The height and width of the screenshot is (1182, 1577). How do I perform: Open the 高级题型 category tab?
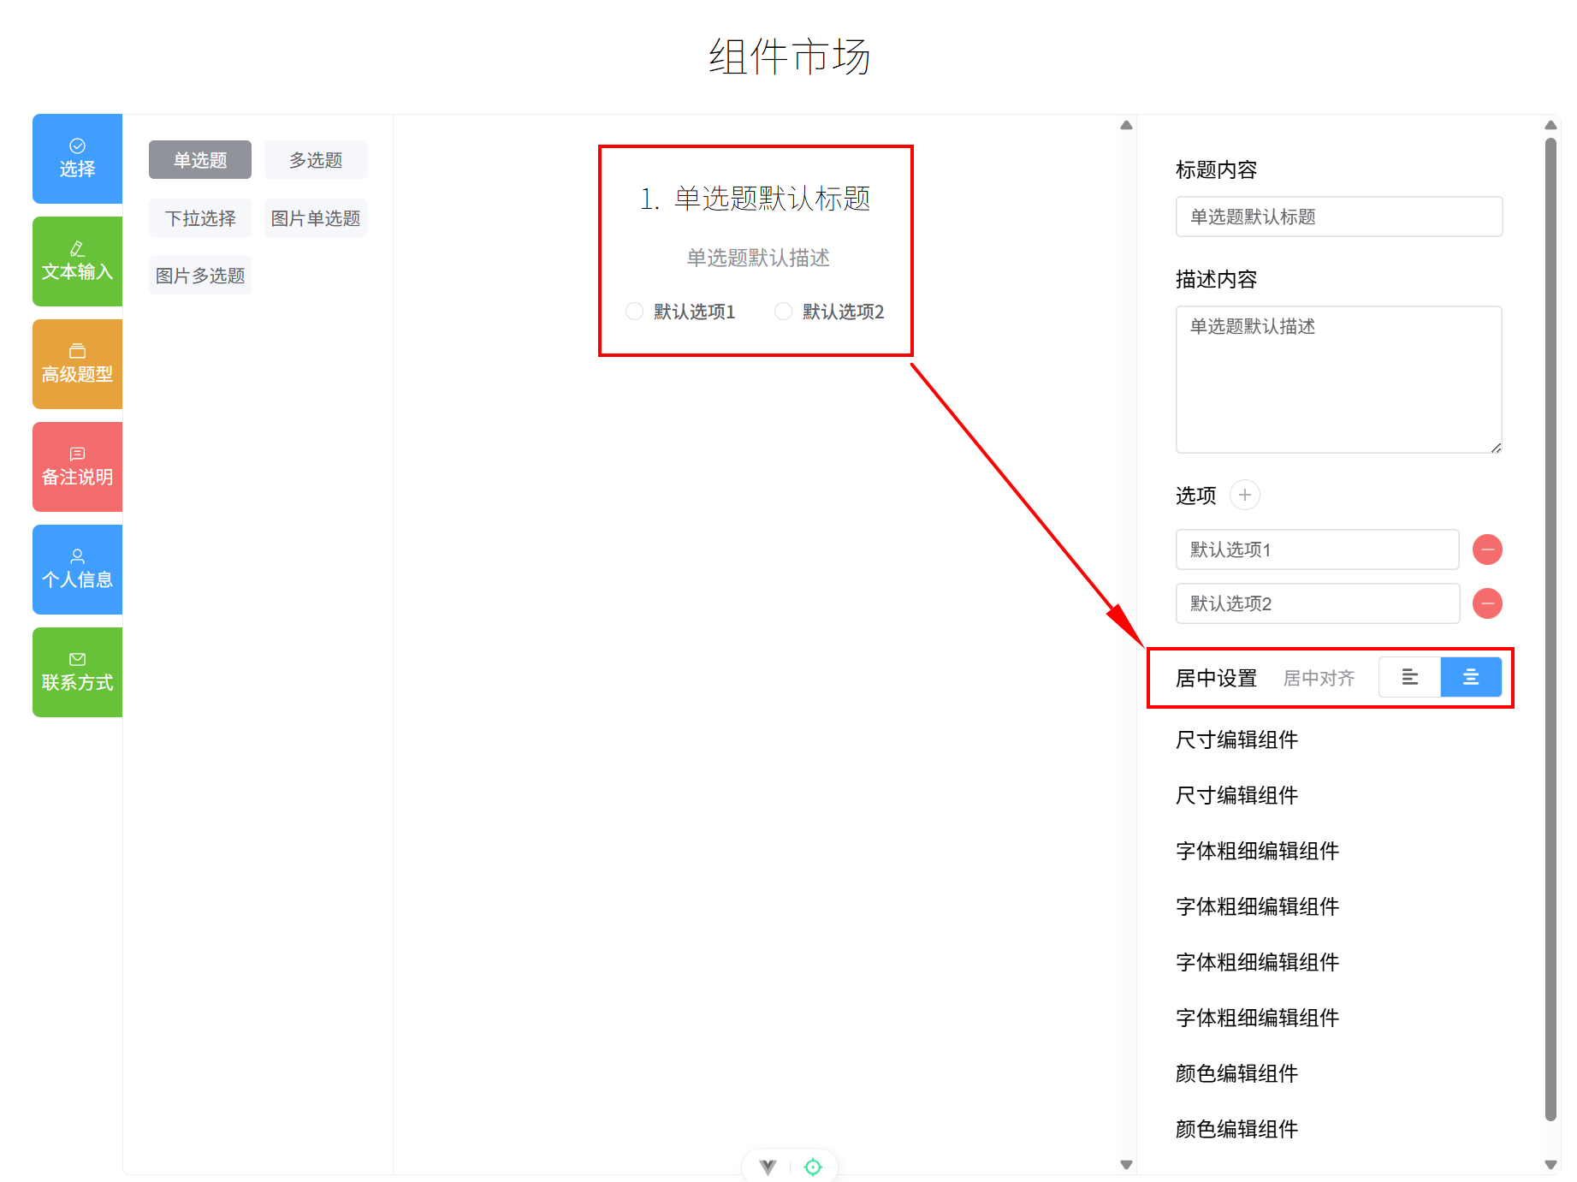pos(77,364)
